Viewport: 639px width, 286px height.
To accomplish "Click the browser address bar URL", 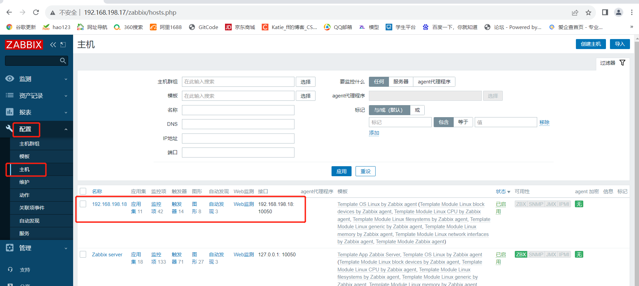I will [x=130, y=13].
